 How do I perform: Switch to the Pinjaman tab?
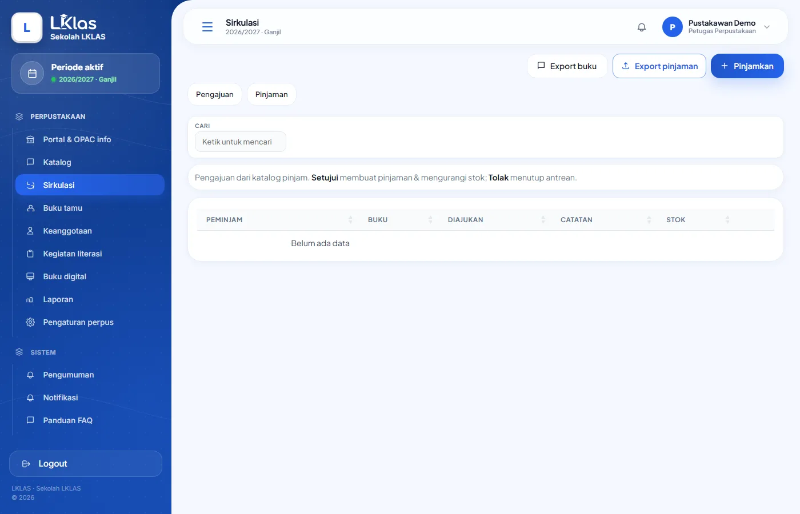(271, 94)
